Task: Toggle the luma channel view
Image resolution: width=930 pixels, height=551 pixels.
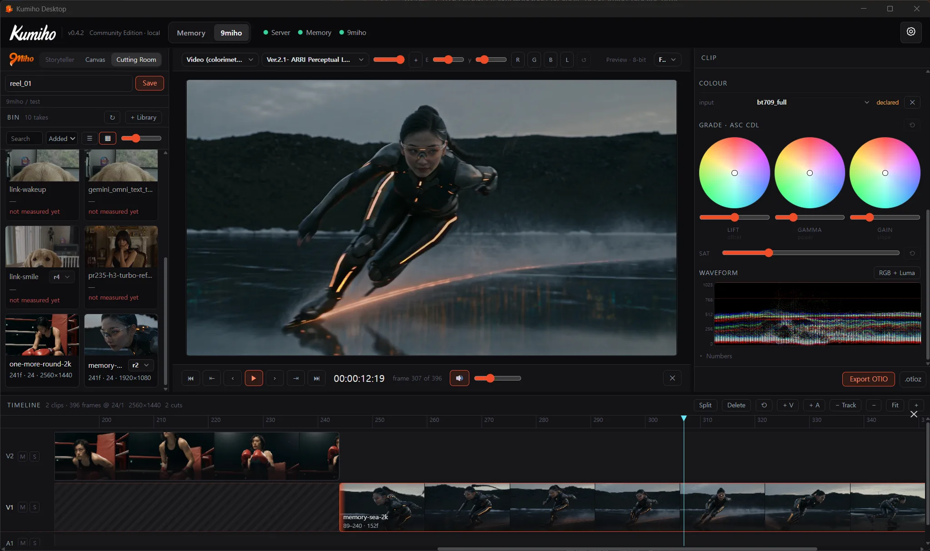Action: click(x=567, y=60)
